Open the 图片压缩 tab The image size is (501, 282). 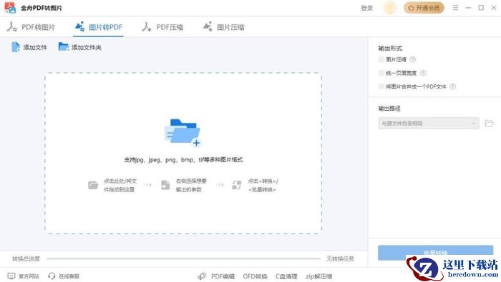point(224,27)
